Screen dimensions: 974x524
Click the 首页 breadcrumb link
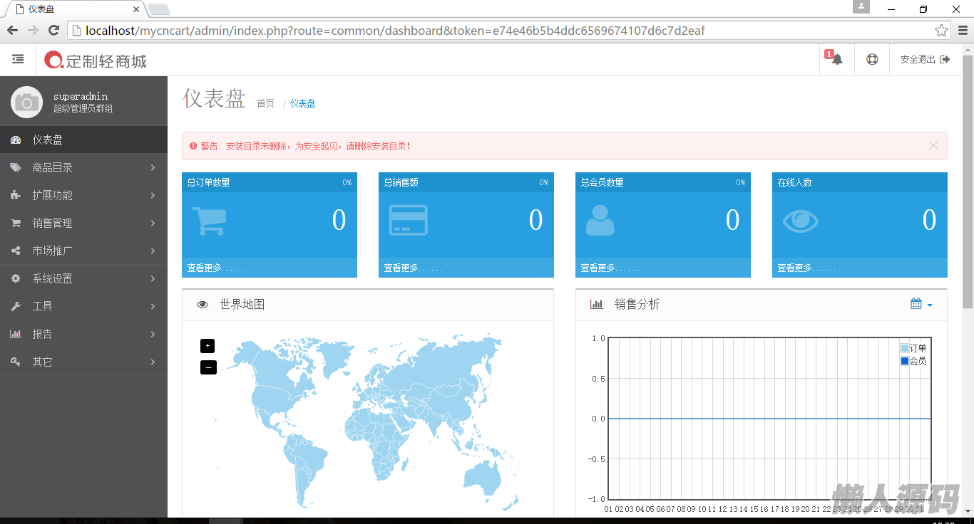click(x=265, y=103)
